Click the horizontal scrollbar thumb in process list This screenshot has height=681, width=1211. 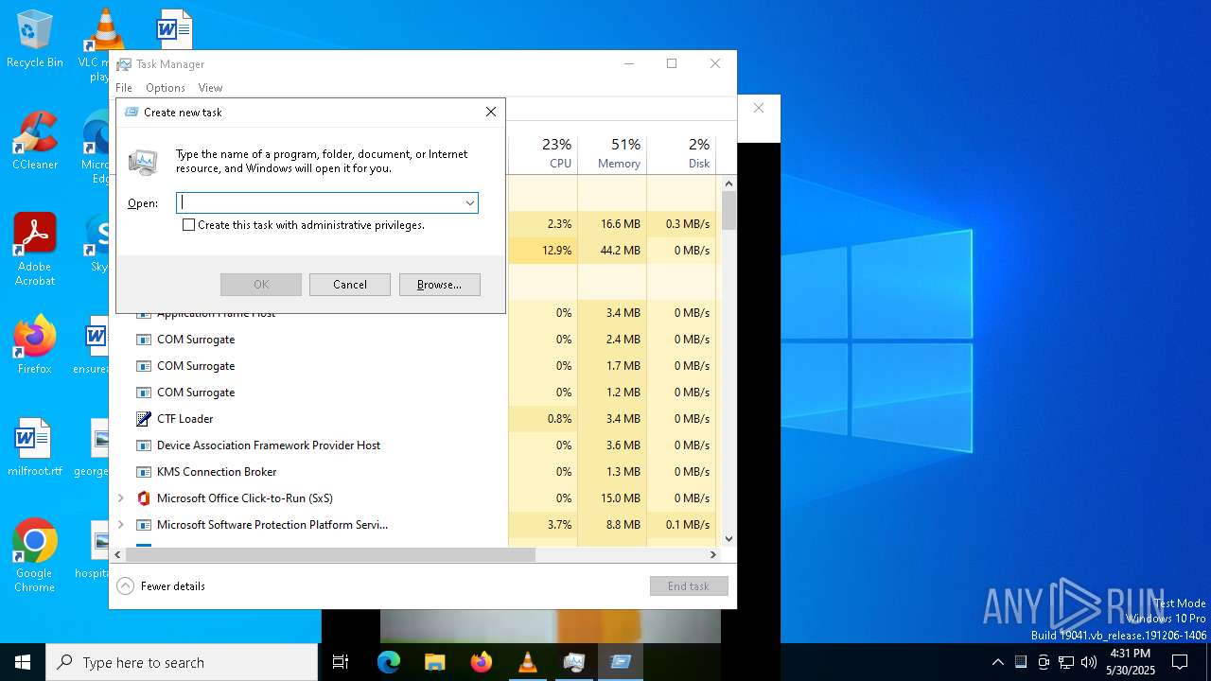click(x=330, y=555)
